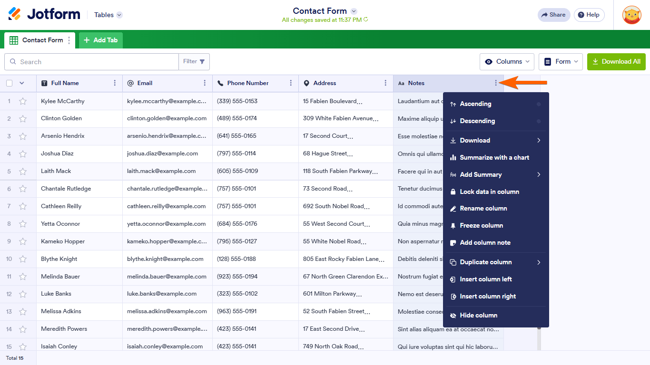This screenshot has width=650, height=365.
Task: Hide column via the crossed-eye option
Action: click(x=478, y=315)
